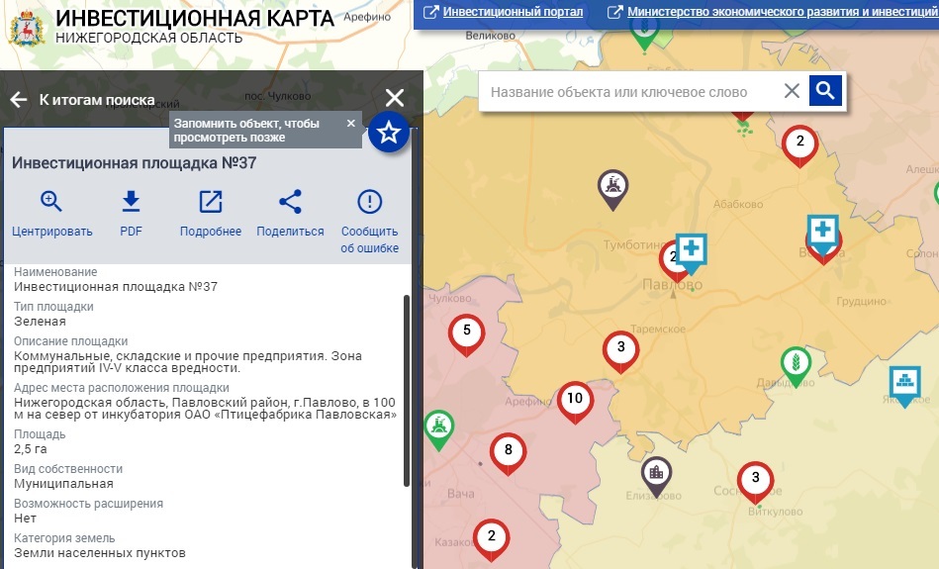Click the 'Павлово' town label on map

click(x=672, y=285)
